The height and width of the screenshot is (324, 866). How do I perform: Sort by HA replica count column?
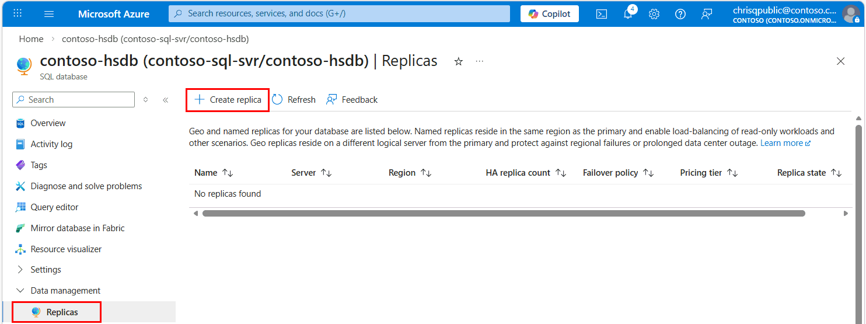point(526,173)
